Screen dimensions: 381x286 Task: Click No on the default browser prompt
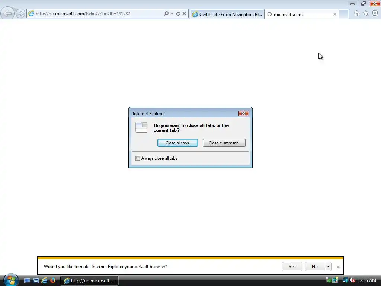[x=315, y=267]
